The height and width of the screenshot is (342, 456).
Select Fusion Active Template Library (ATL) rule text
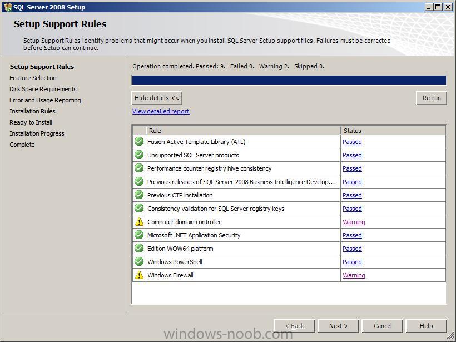click(196, 142)
